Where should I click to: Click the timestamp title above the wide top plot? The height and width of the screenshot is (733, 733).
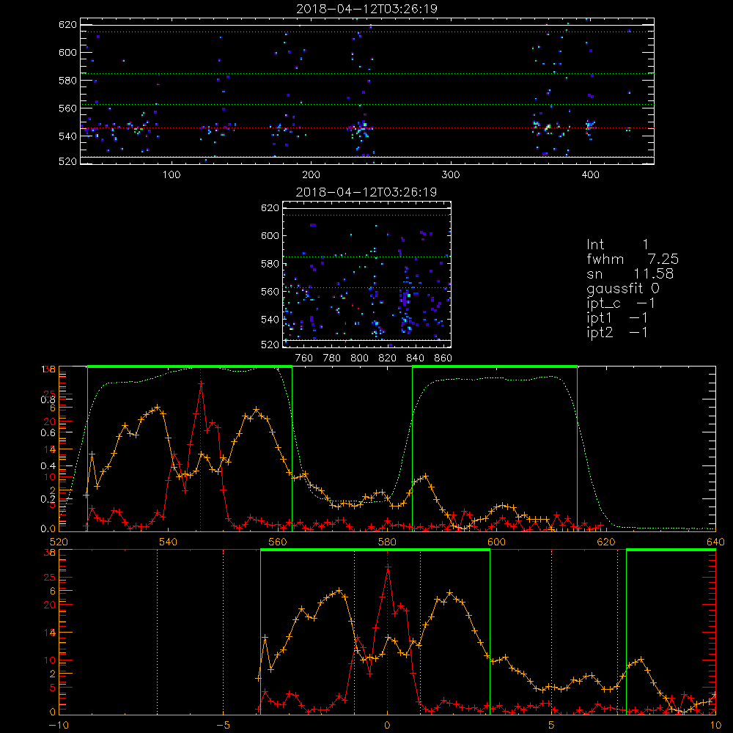point(366,9)
